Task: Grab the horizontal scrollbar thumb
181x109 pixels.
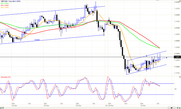Action: pos(171,108)
